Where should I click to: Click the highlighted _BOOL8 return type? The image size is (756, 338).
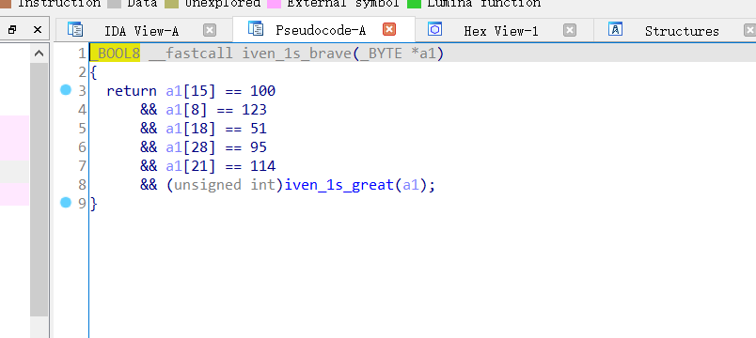click(x=115, y=54)
